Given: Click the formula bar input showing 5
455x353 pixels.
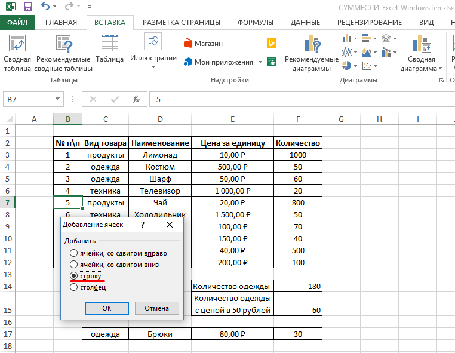Looking at the screenshot, I should coord(299,99).
